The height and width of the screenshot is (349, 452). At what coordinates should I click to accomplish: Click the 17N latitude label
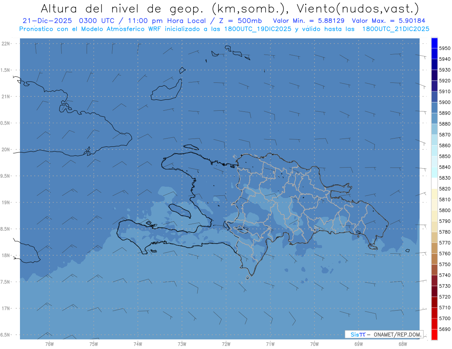(6, 308)
